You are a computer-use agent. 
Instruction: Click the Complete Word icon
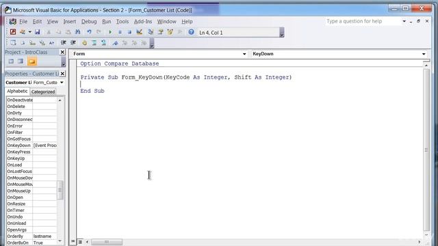(x=52, y=43)
